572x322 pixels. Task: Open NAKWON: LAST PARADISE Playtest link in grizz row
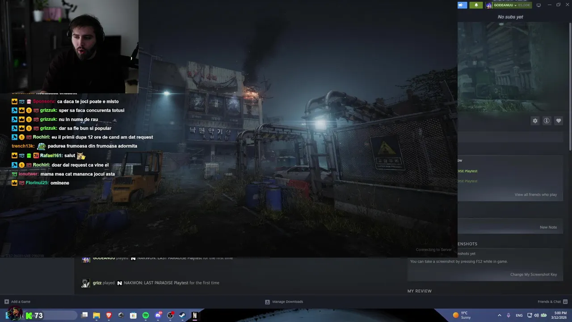[x=156, y=283]
